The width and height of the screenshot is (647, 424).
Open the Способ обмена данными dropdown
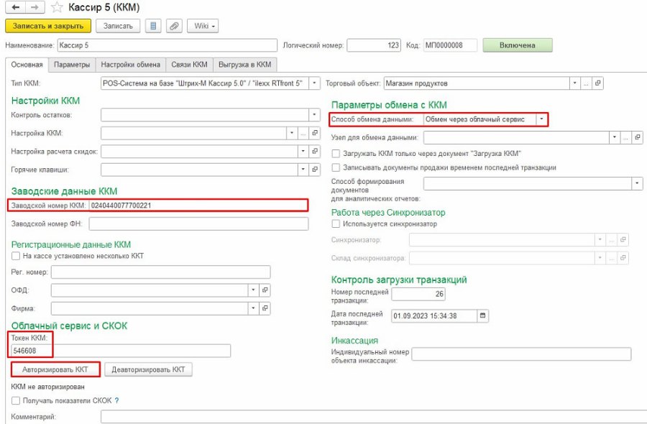(542, 119)
